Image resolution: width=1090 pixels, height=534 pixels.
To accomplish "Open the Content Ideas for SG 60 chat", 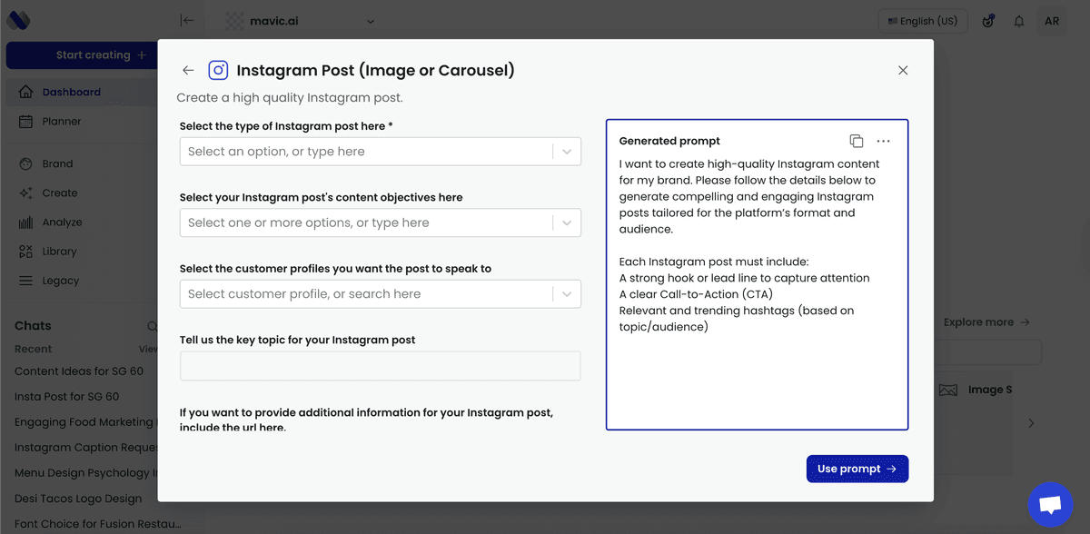I will click(x=79, y=371).
